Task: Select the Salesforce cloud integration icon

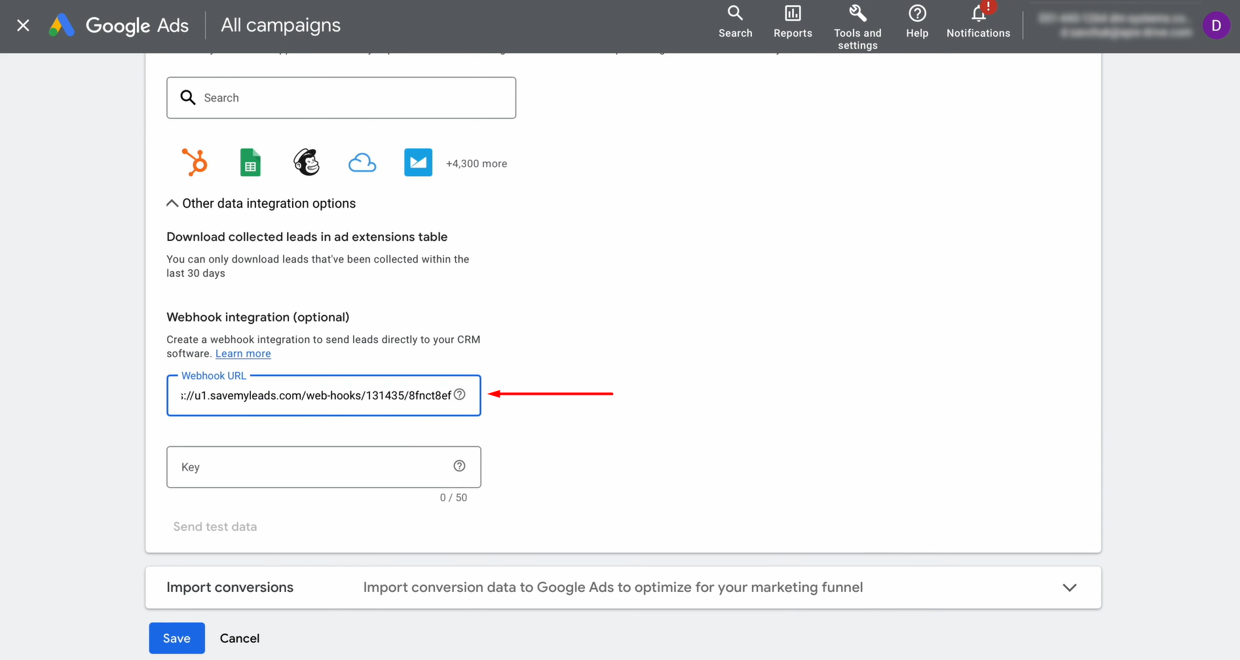Action: point(362,162)
